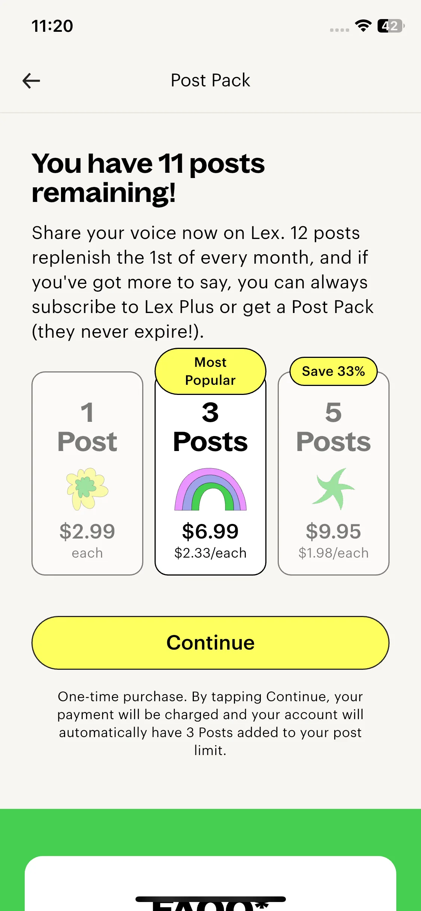Viewport: 421px width, 911px height.
Task: Tap the one-time purchase disclaimer text
Action: click(210, 723)
